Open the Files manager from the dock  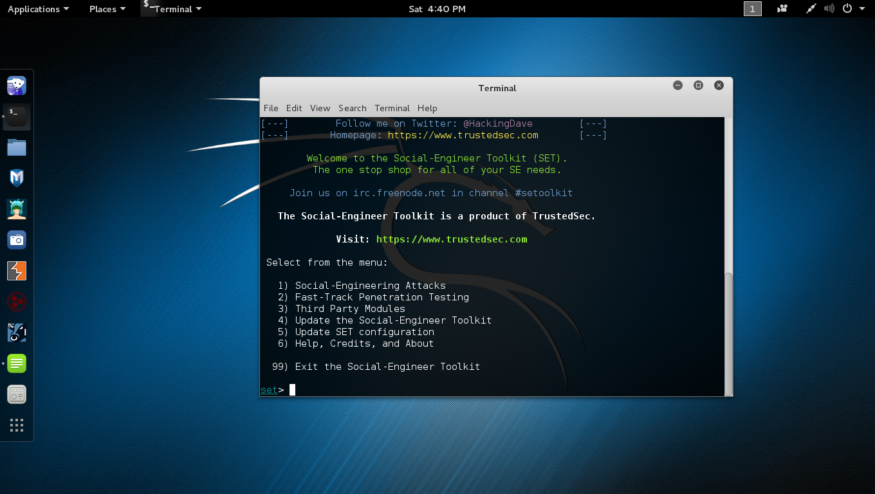click(x=17, y=147)
